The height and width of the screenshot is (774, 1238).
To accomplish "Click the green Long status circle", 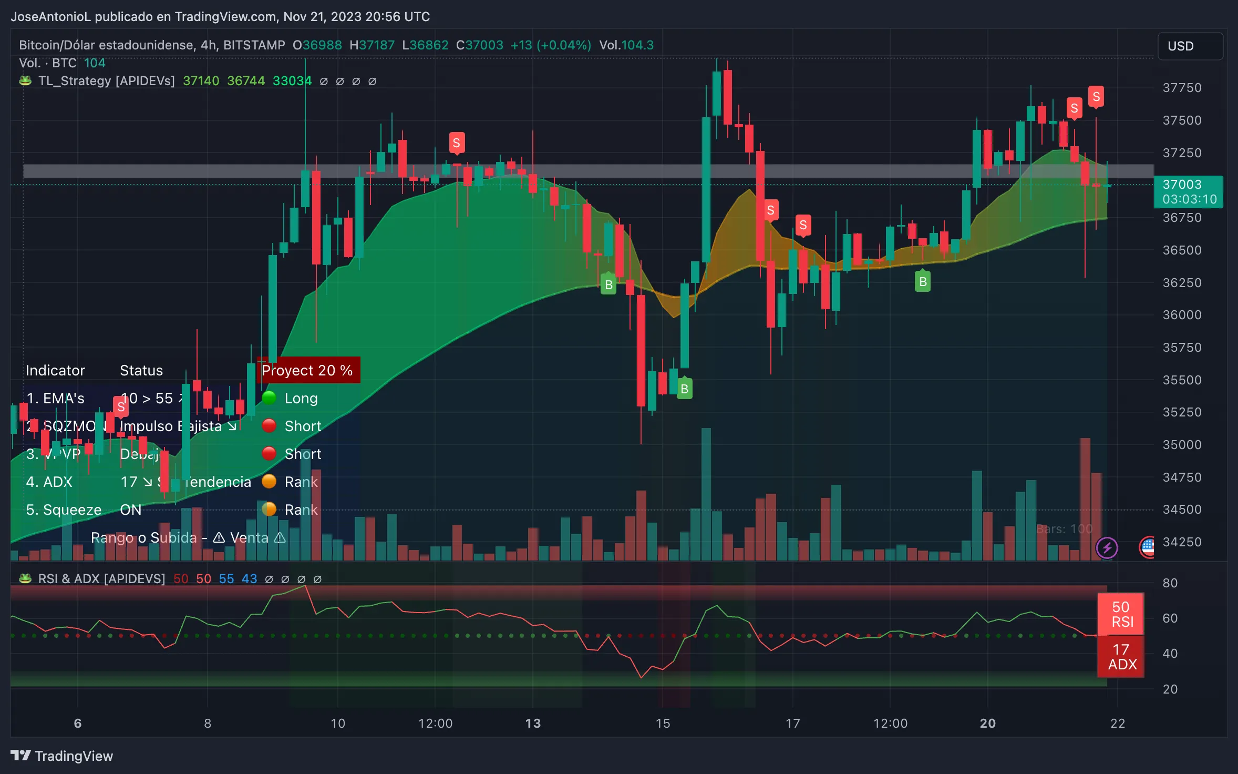I will tap(269, 398).
